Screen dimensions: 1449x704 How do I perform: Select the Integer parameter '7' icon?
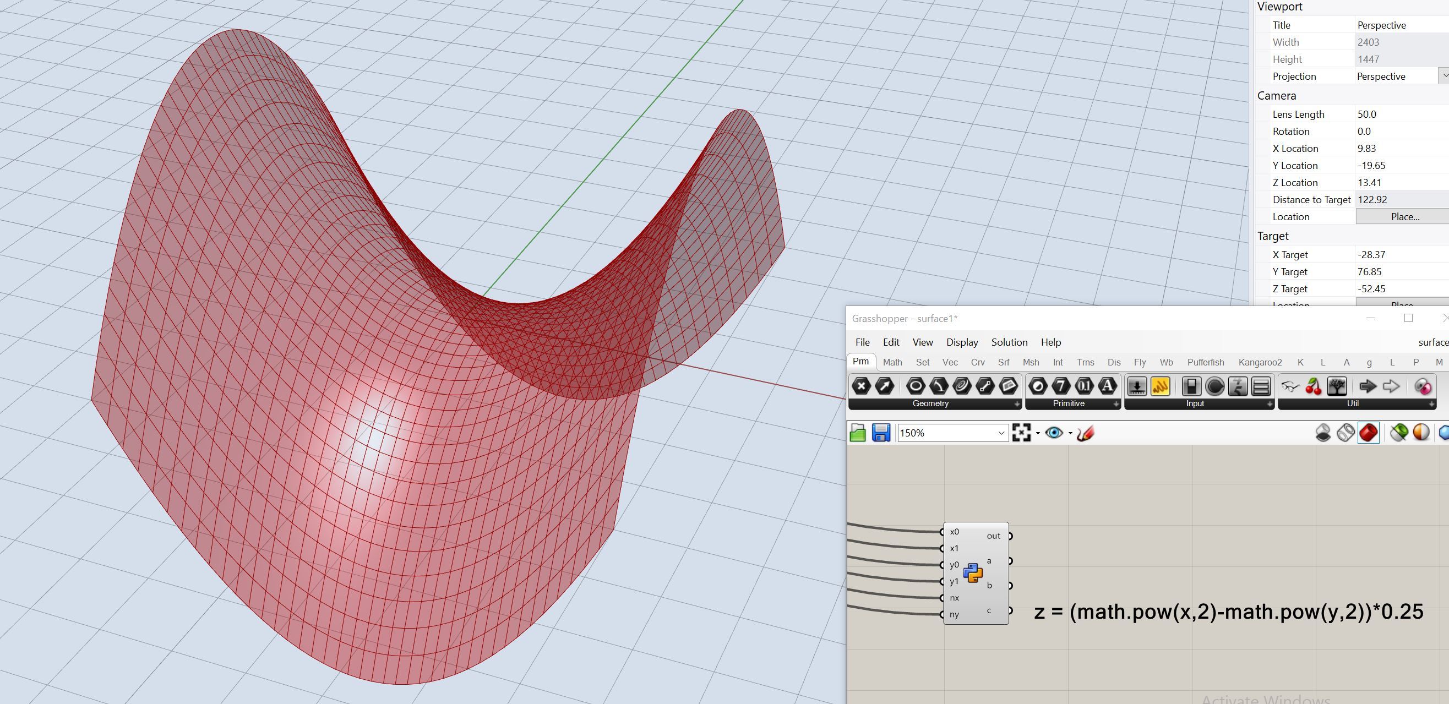tap(1061, 386)
